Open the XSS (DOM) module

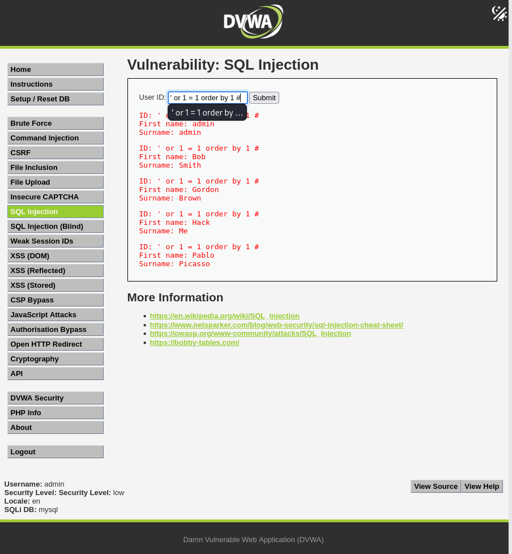click(56, 256)
